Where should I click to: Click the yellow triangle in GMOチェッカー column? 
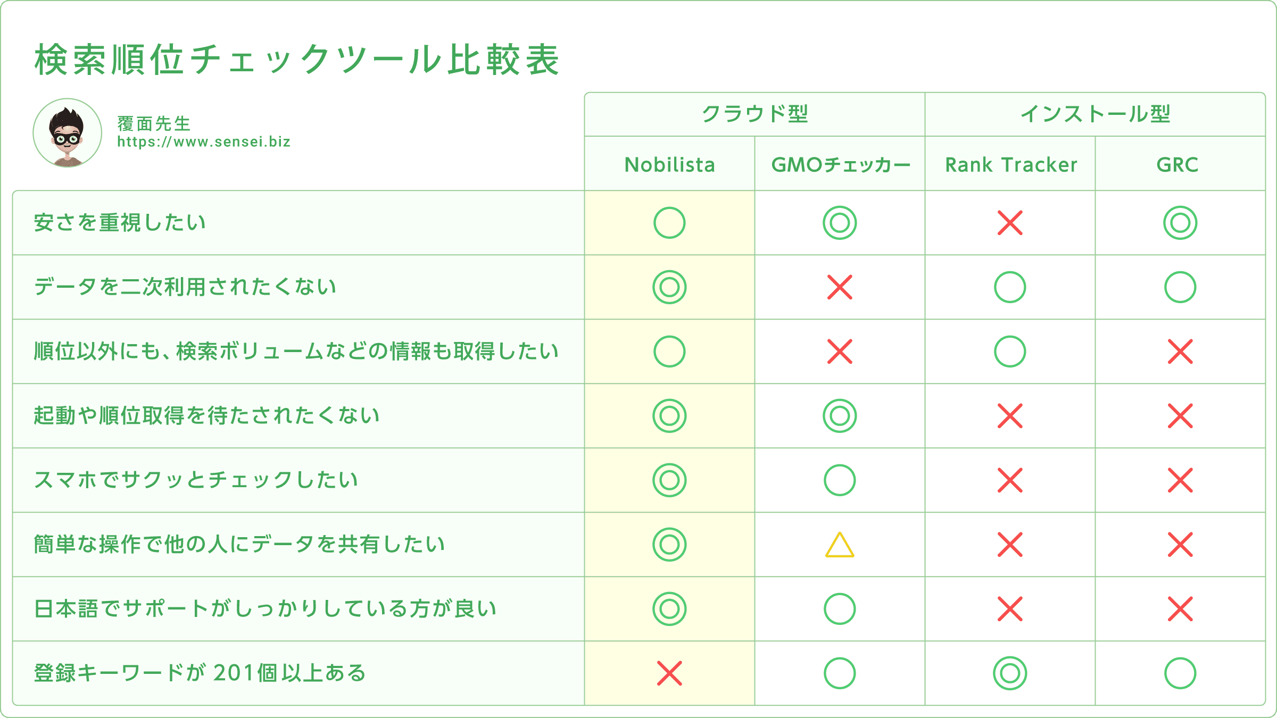click(x=840, y=545)
